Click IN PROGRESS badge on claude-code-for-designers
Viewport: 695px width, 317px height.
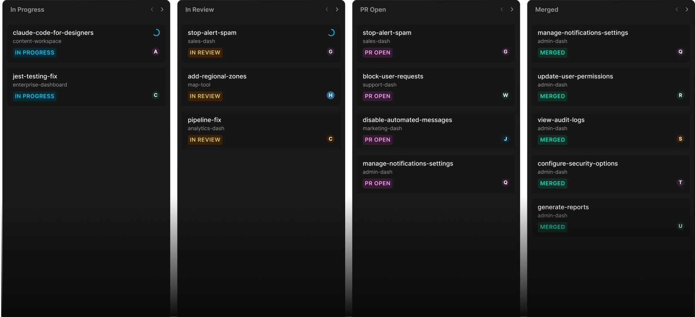pyautogui.click(x=35, y=52)
